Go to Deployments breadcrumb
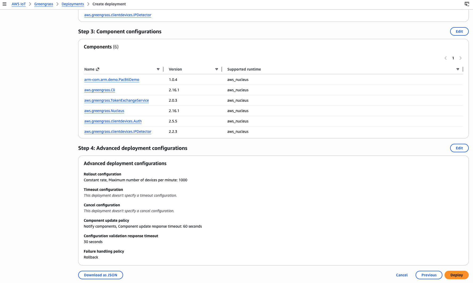Image resolution: width=473 pixels, height=283 pixels. (x=73, y=4)
